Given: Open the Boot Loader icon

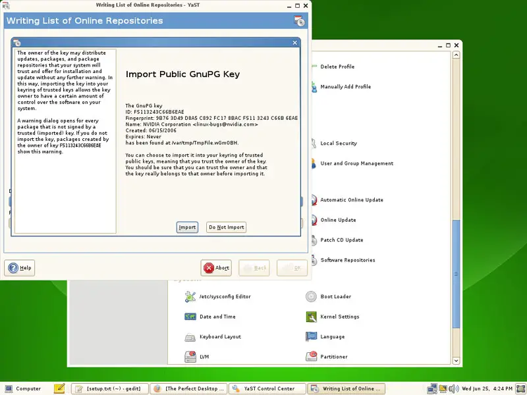Looking at the screenshot, I should pos(311,297).
